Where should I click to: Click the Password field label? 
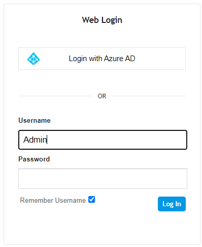34,159
